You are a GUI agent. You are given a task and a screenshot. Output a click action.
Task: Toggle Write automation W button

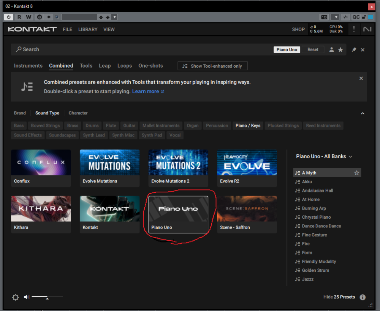click(28, 17)
